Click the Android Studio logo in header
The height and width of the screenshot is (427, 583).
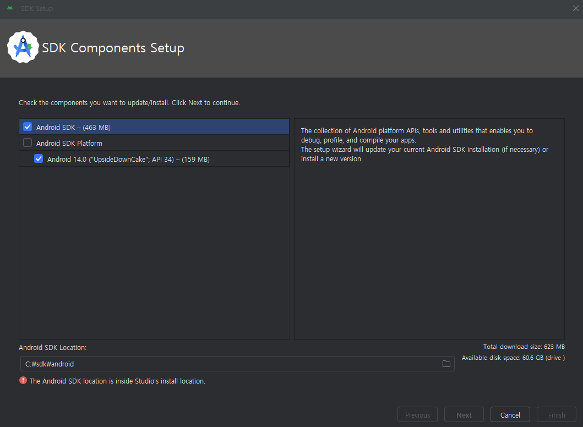(x=23, y=47)
